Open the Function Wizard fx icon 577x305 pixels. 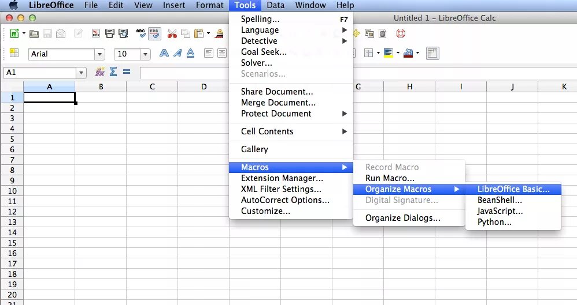coord(99,72)
